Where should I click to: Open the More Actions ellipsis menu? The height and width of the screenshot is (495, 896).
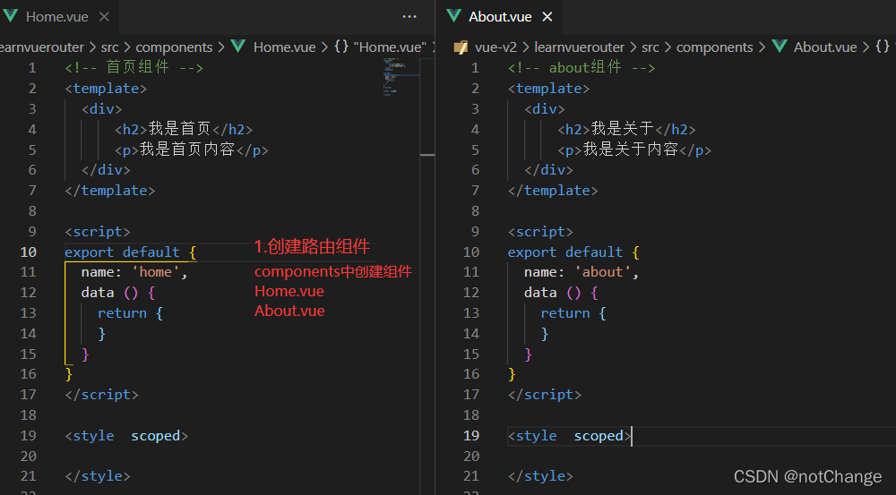(x=409, y=16)
